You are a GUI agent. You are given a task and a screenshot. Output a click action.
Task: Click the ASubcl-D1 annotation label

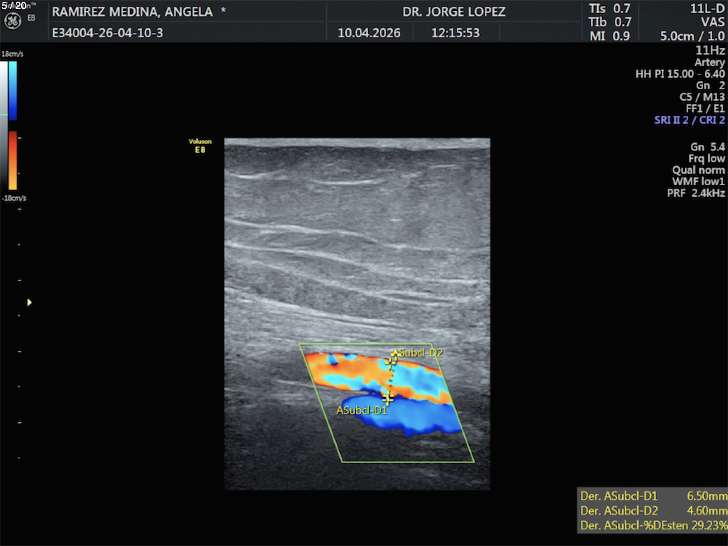(361, 410)
